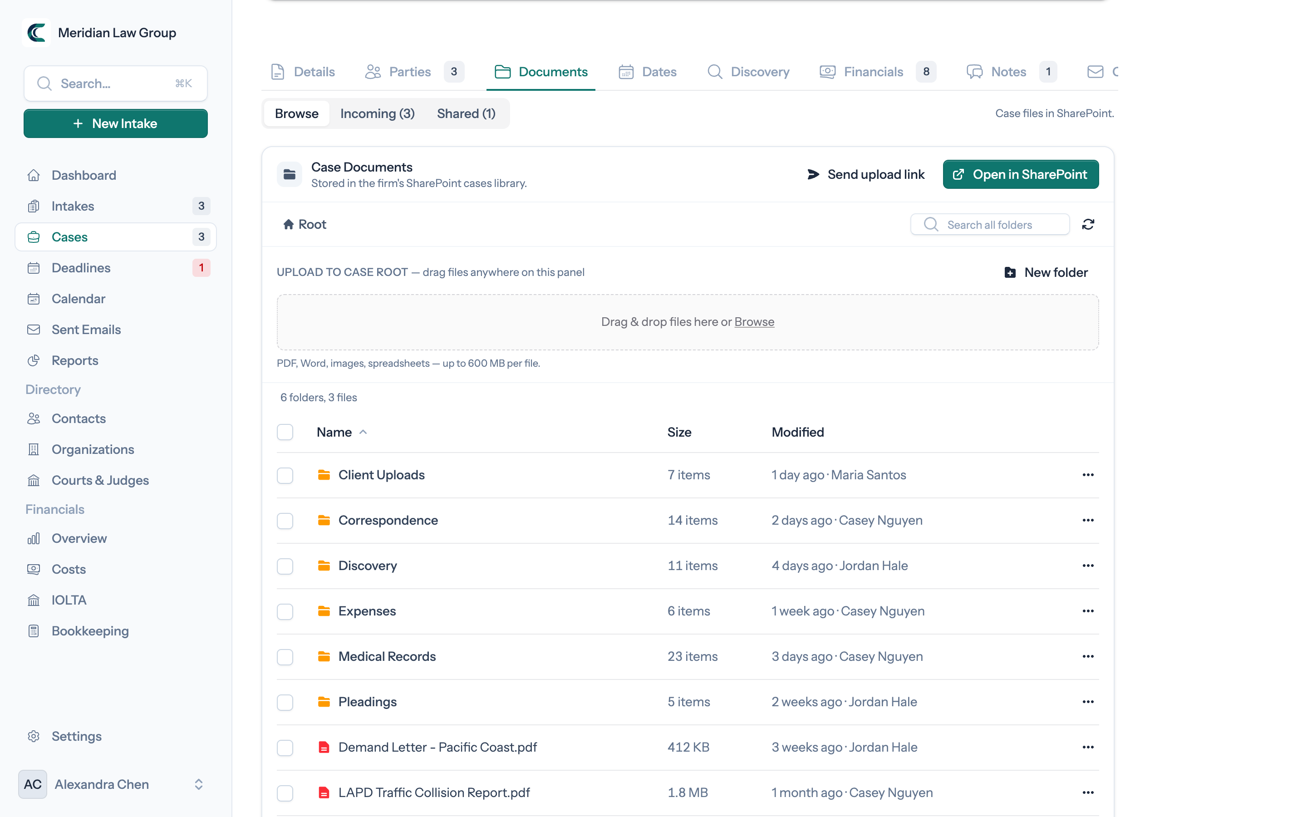Select the Discovery folder checkbox
The image size is (1307, 817).
click(x=285, y=566)
